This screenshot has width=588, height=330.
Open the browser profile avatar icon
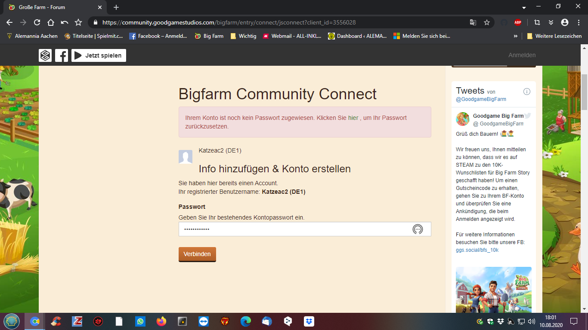tap(565, 22)
